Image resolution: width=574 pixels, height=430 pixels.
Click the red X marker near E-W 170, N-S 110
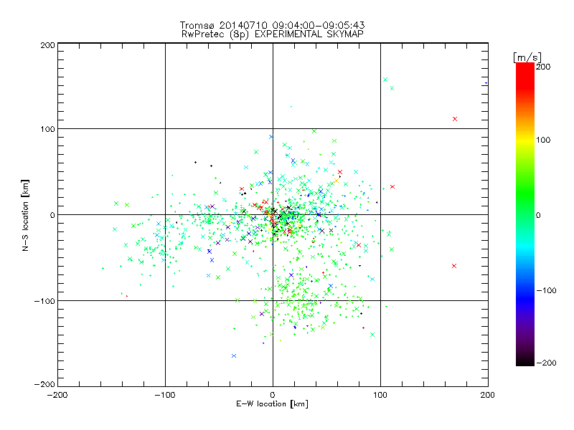455,119
